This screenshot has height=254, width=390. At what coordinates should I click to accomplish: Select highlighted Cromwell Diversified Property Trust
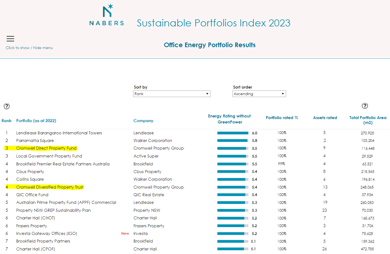[50, 187]
